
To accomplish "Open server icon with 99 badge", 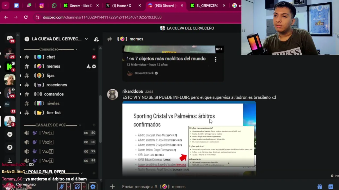I will click(10, 93).
